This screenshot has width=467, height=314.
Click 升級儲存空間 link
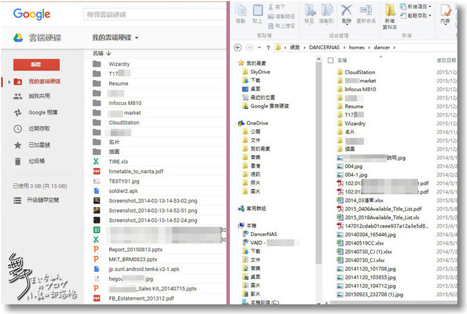43,200
